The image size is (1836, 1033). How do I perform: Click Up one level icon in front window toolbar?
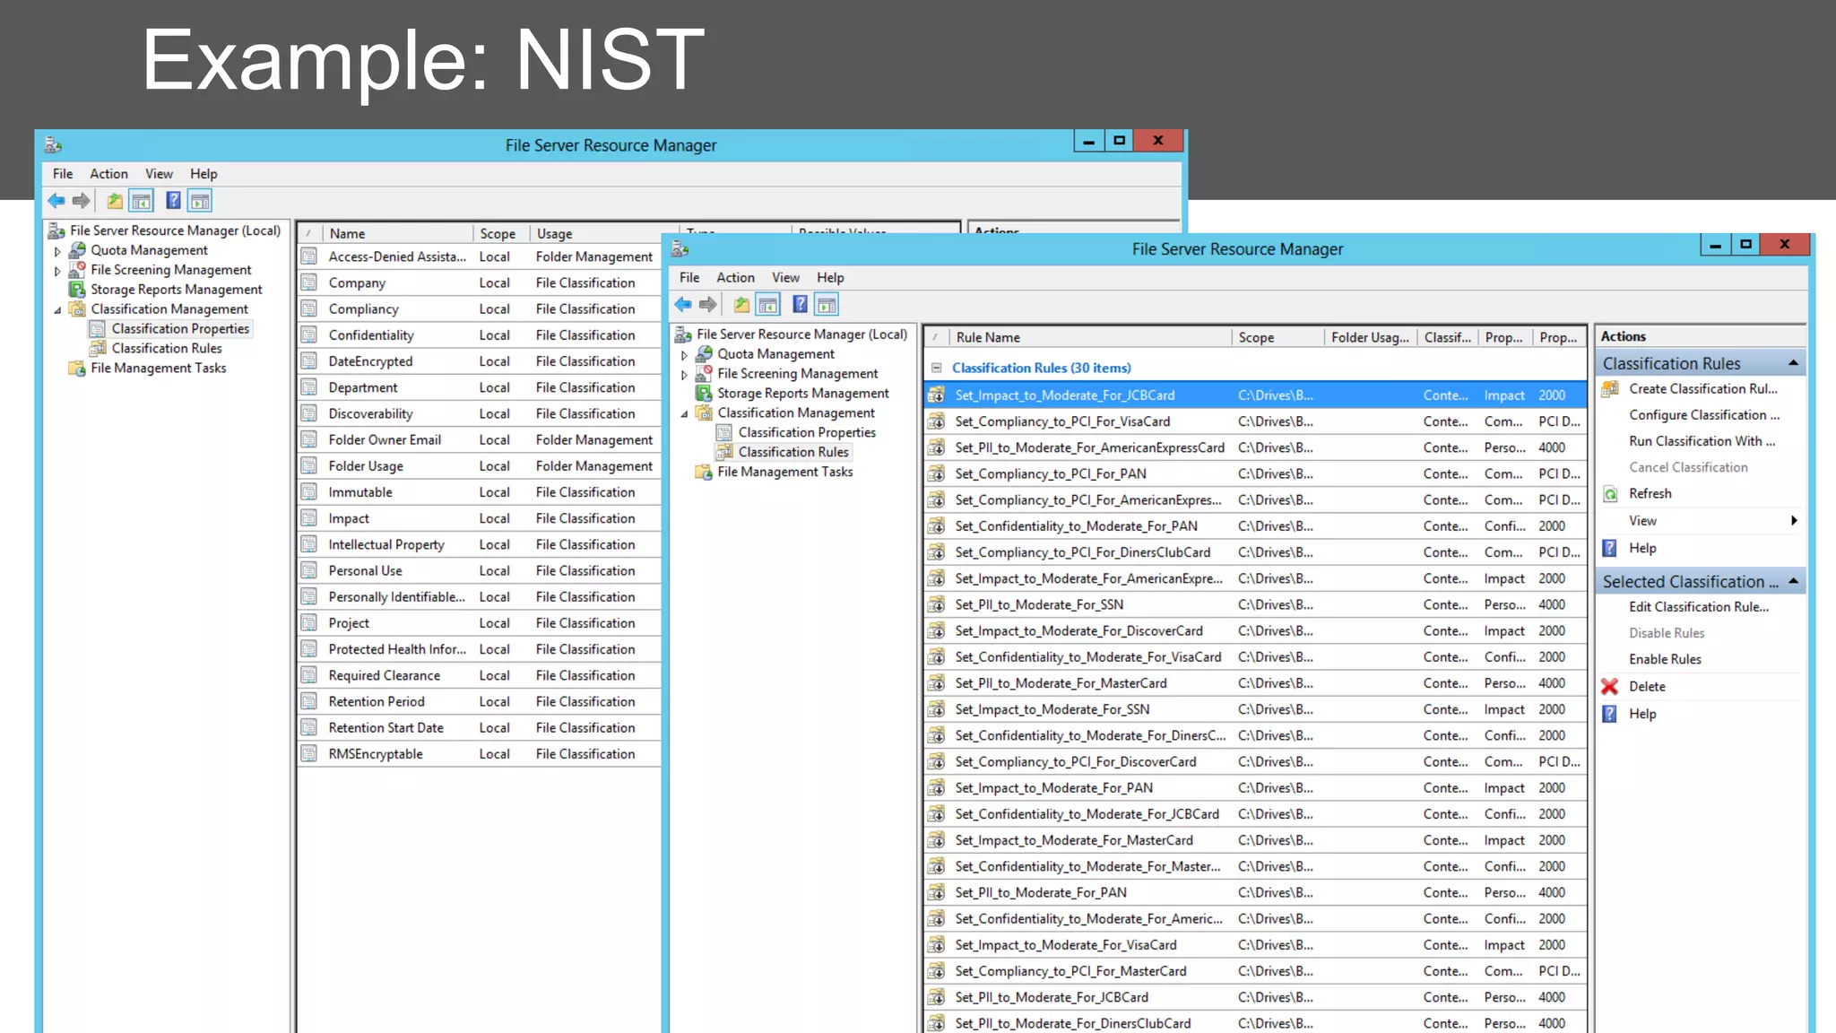coord(741,305)
